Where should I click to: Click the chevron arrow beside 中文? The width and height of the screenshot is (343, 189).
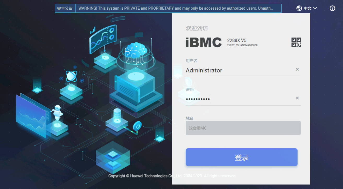pyautogui.click(x=315, y=8)
